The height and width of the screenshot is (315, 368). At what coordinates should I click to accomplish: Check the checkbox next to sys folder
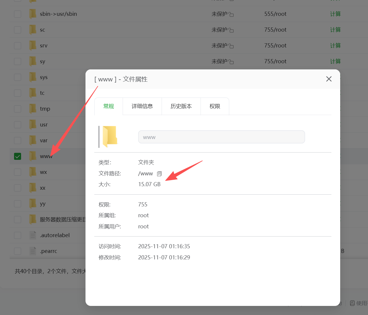point(17,77)
